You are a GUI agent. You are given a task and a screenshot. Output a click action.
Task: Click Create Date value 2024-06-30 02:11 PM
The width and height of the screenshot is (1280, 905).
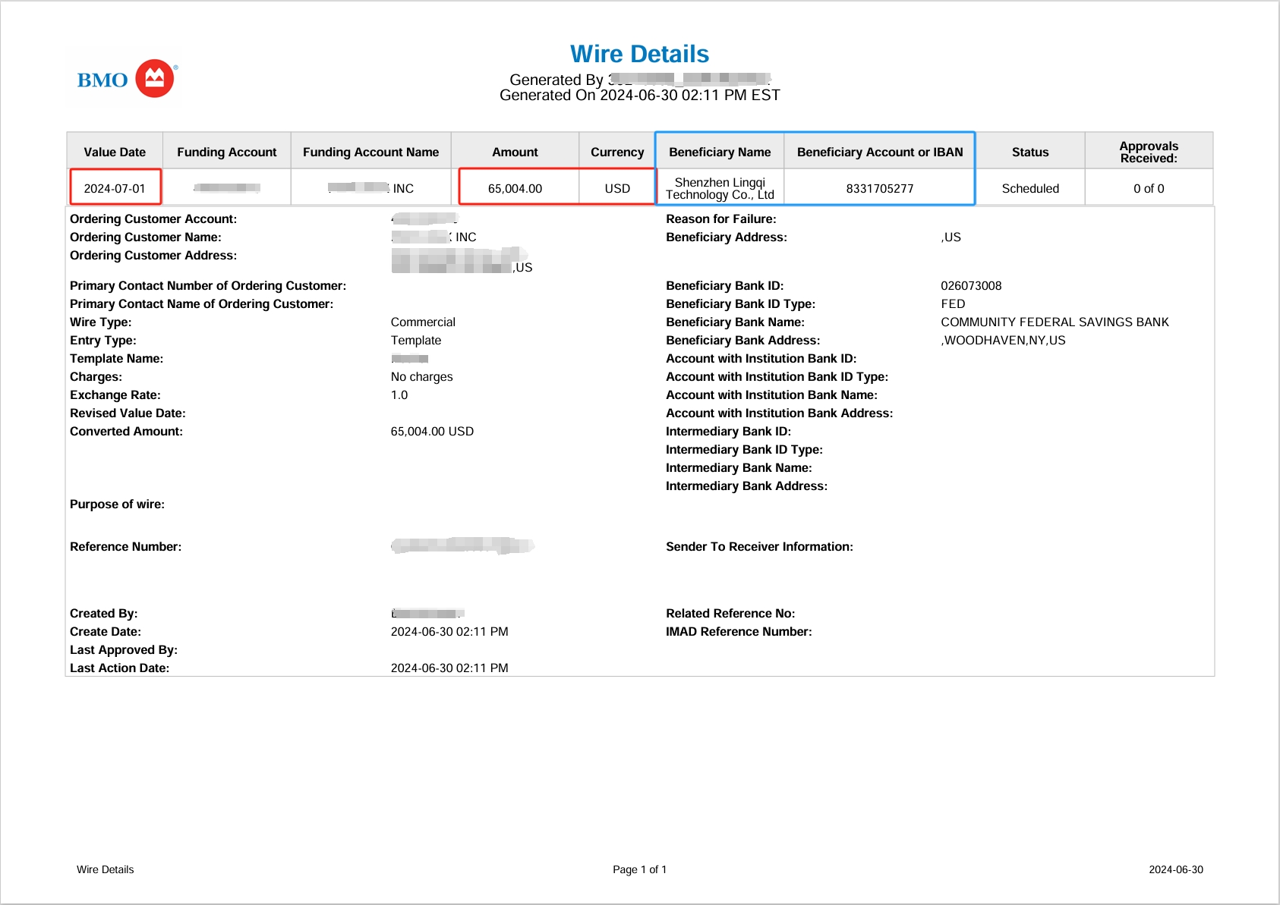coord(449,631)
